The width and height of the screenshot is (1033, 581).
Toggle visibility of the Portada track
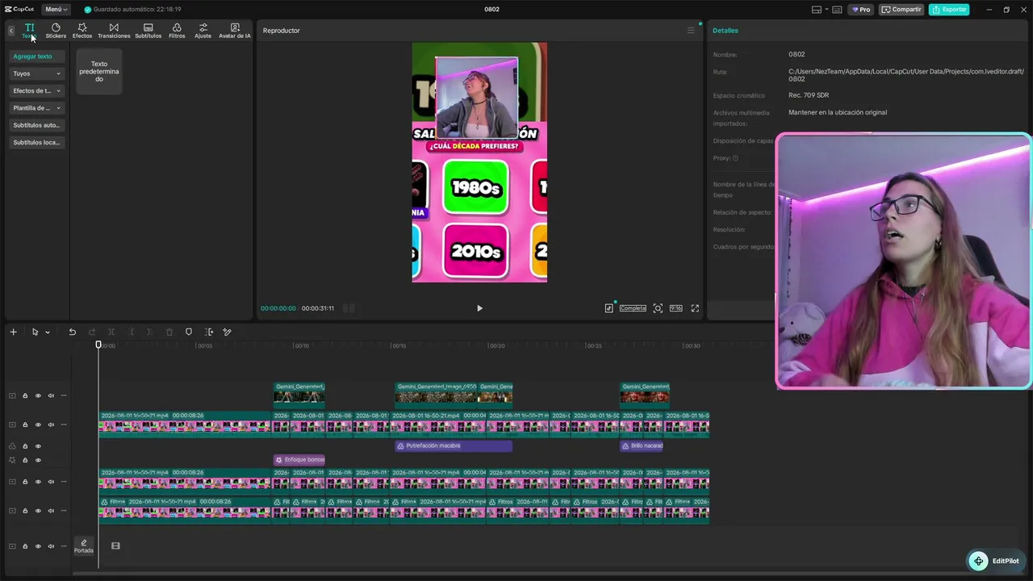pyautogui.click(x=38, y=546)
